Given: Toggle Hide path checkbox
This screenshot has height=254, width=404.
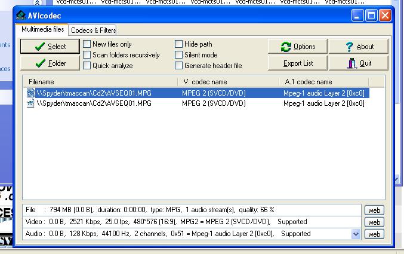Looking at the screenshot, I should 178,44.
